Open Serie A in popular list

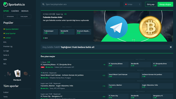pos(6,55)
